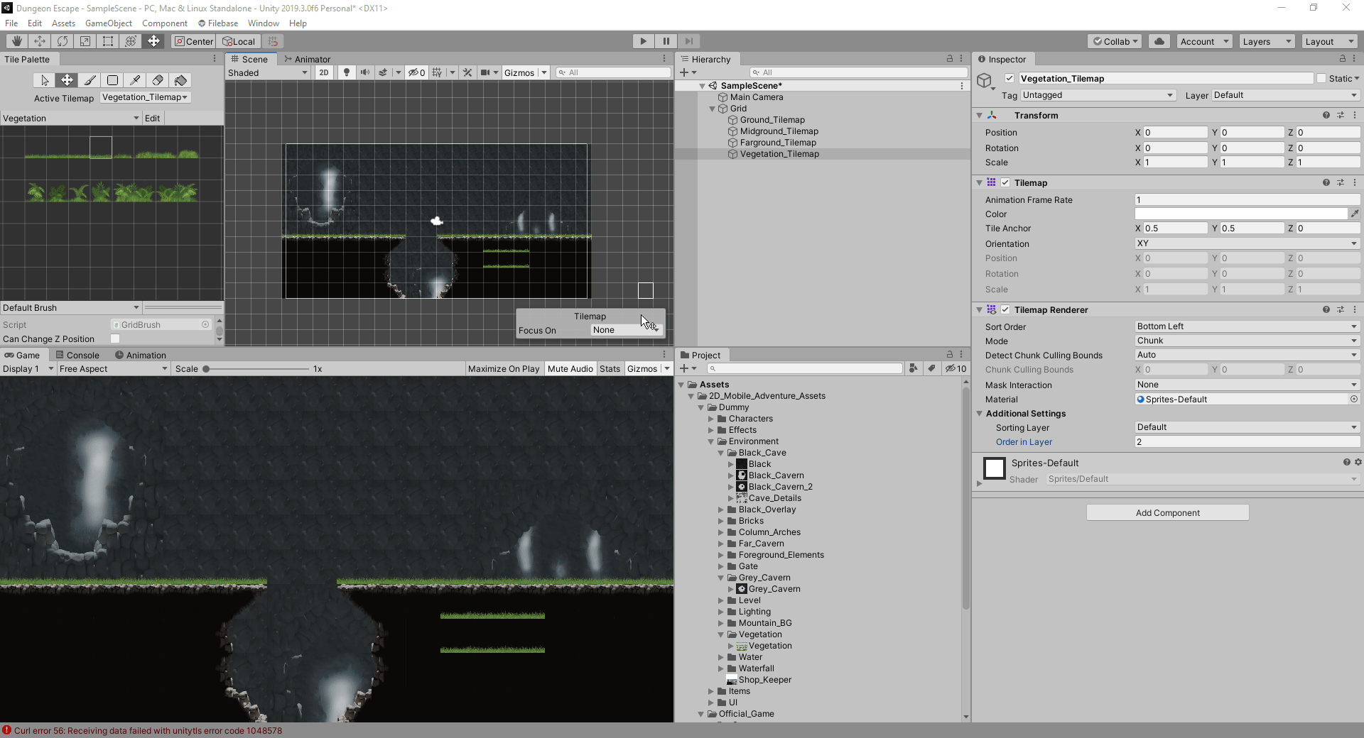Toggle Mute Audio in Game view

pyautogui.click(x=570, y=368)
